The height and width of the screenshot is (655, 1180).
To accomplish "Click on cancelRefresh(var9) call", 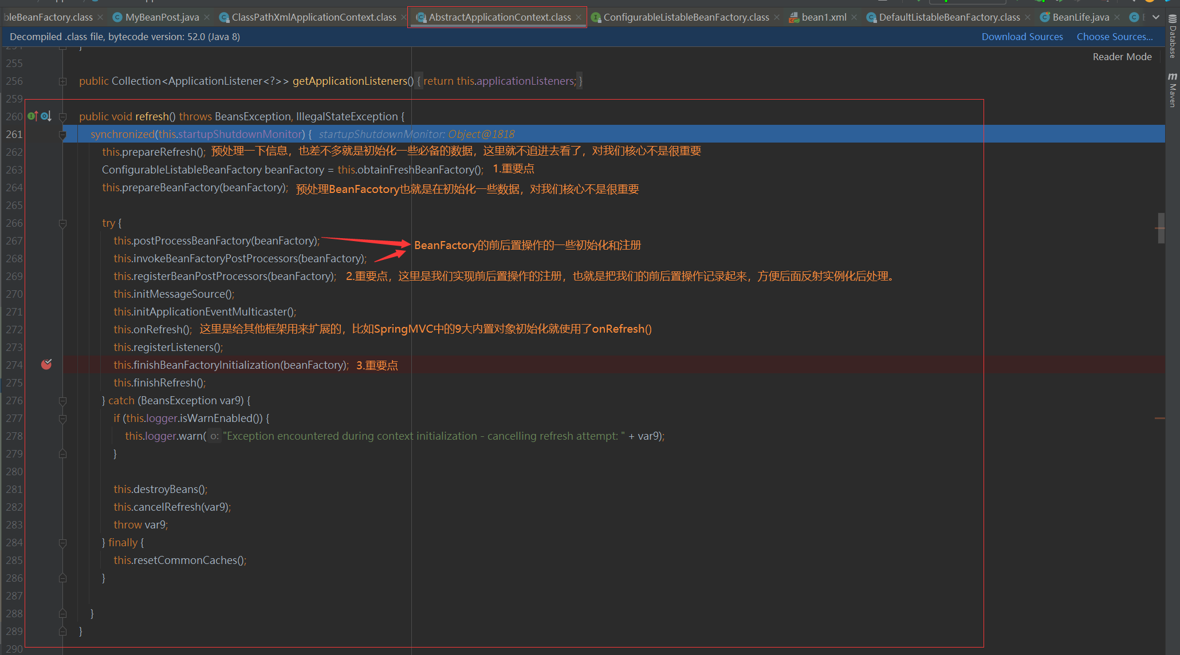I will click(x=172, y=507).
